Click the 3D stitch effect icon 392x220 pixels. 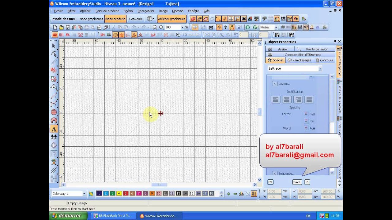click(x=185, y=35)
